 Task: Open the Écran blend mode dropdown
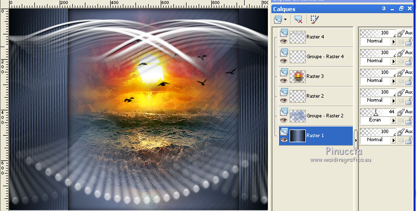click(x=393, y=120)
